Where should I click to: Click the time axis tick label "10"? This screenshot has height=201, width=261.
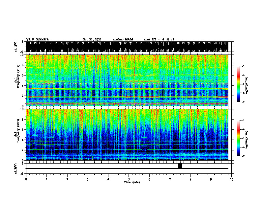click(x=232, y=179)
